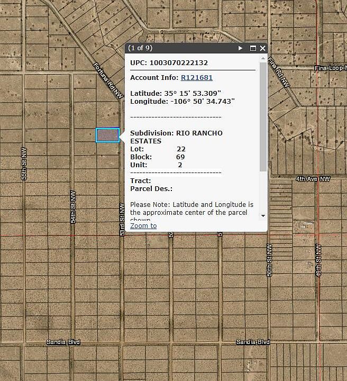The image size is (347, 381).
Task: Maximize the parcel info popup
Action: [253, 48]
